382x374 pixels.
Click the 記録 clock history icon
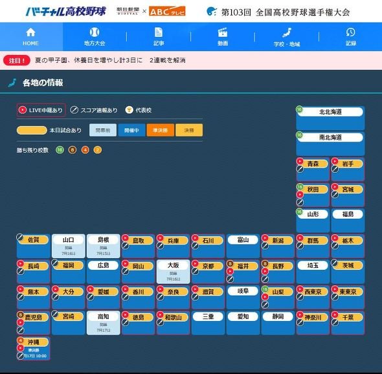click(x=350, y=32)
